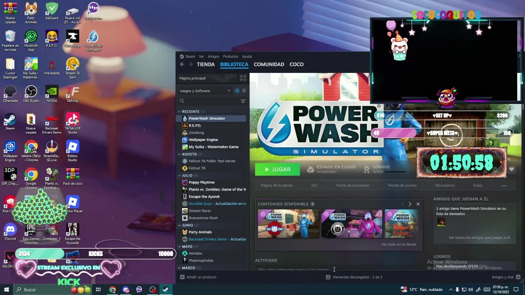Go back with Steam's left arrow
Screen dimensions: 525x295
coord(182,64)
